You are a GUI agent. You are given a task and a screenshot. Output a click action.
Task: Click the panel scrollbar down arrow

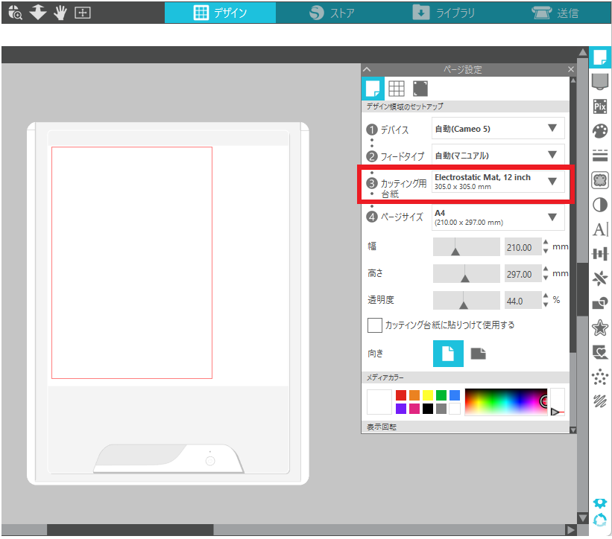click(x=573, y=430)
